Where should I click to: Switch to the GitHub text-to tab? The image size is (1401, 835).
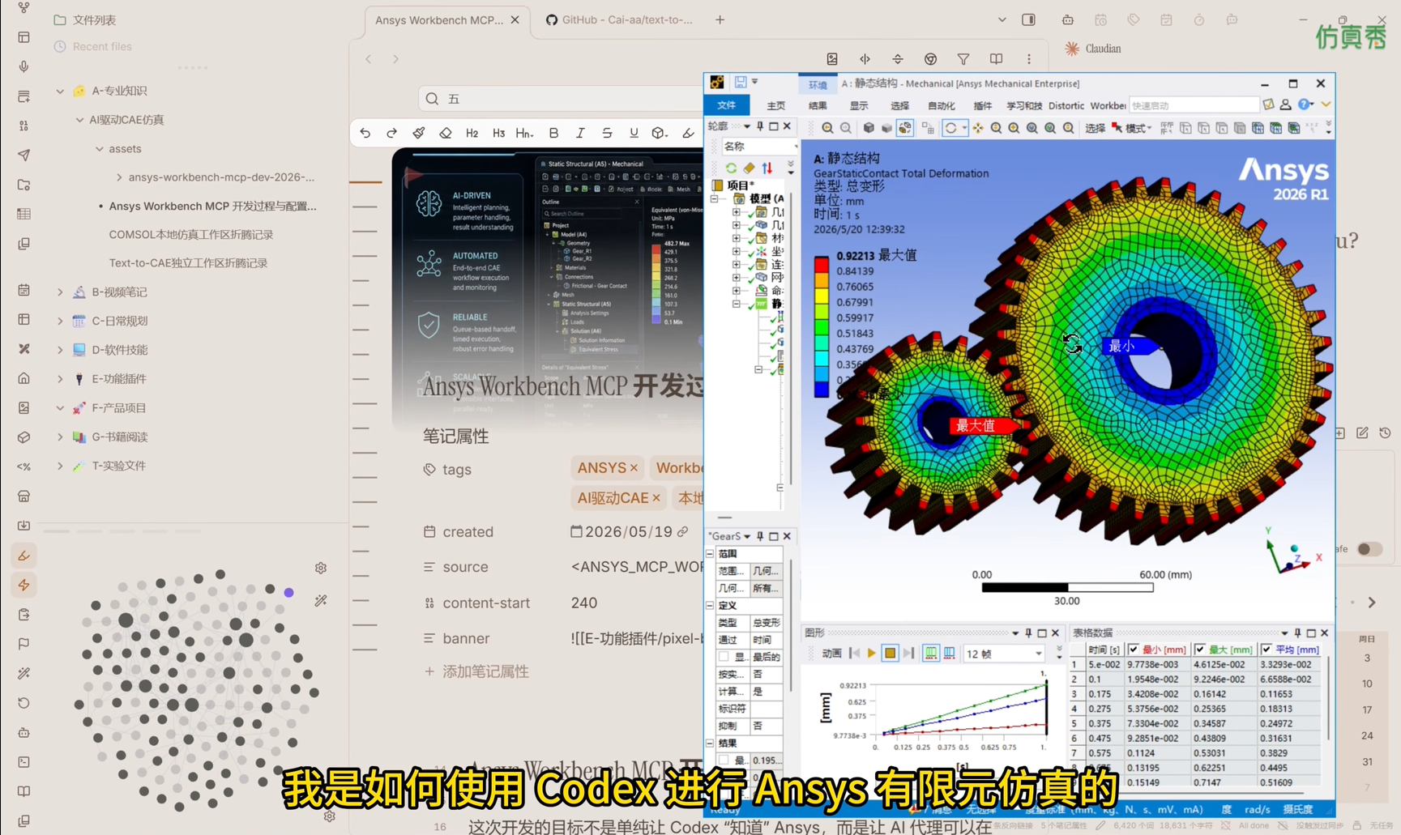(x=619, y=19)
